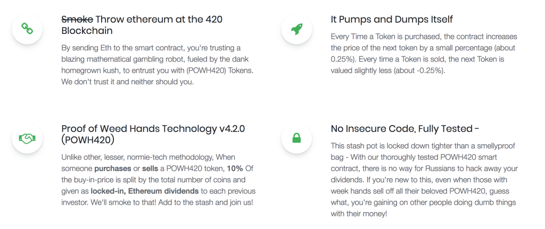The image size is (545, 229).
Task: Click the bold word 'sells'
Action: pyautogui.click(x=151, y=169)
